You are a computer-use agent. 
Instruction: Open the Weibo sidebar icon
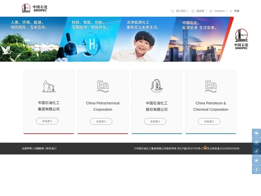point(256,142)
